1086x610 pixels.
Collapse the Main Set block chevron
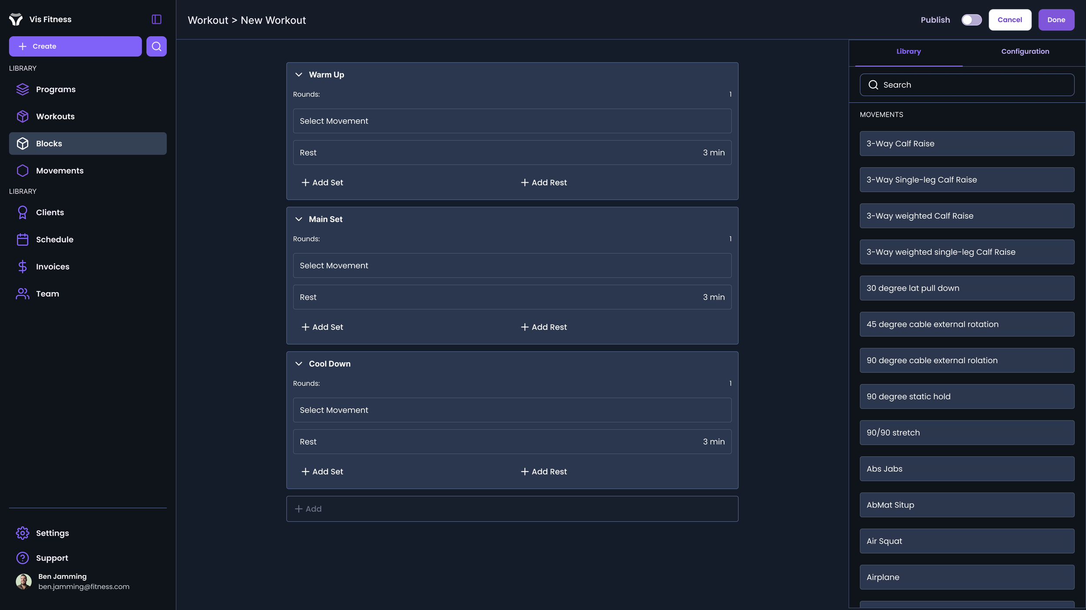pyautogui.click(x=299, y=219)
